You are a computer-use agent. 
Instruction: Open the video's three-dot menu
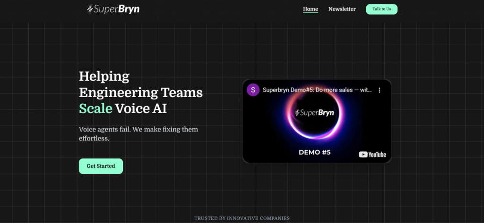pyautogui.click(x=380, y=90)
